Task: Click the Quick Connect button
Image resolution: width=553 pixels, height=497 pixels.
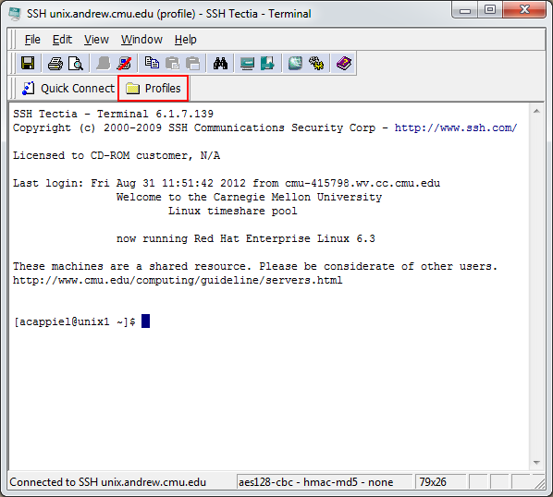Action: [x=68, y=88]
